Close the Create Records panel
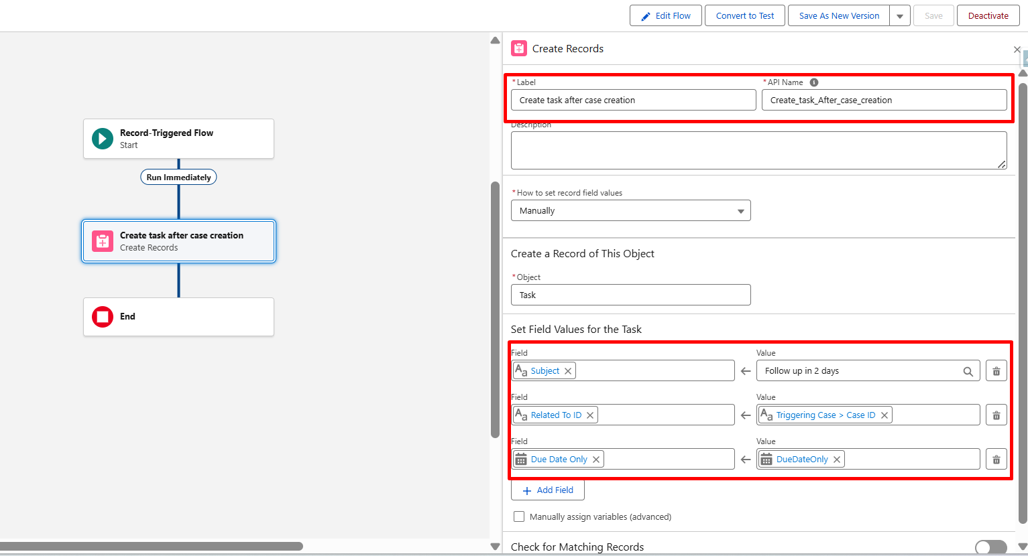The width and height of the screenshot is (1028, 556). (1017, 49)
